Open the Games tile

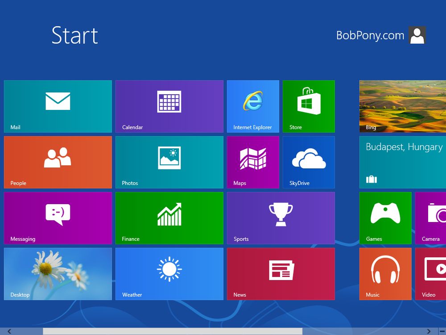coord(385,218)
